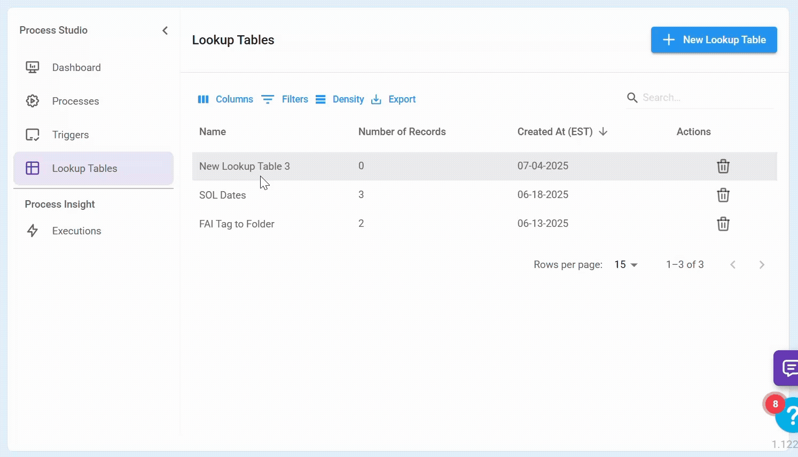
Task: Click the Dashboard icon in the sidebar
Action: coord(33,67)
